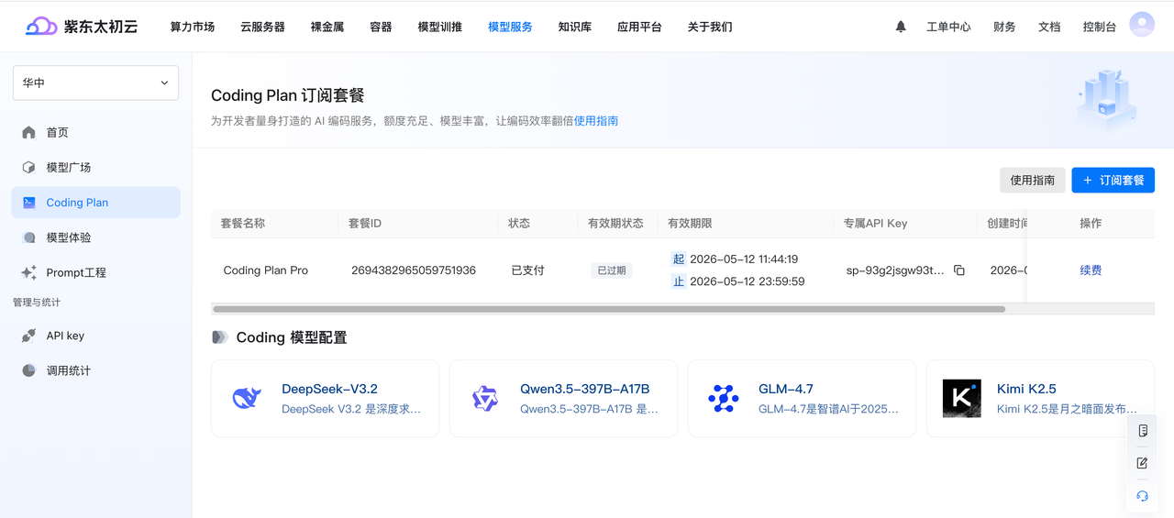The width and height of the screenshot is (1174, 518).
Task: Open the user avatar menu
Action: (1142, 25)
